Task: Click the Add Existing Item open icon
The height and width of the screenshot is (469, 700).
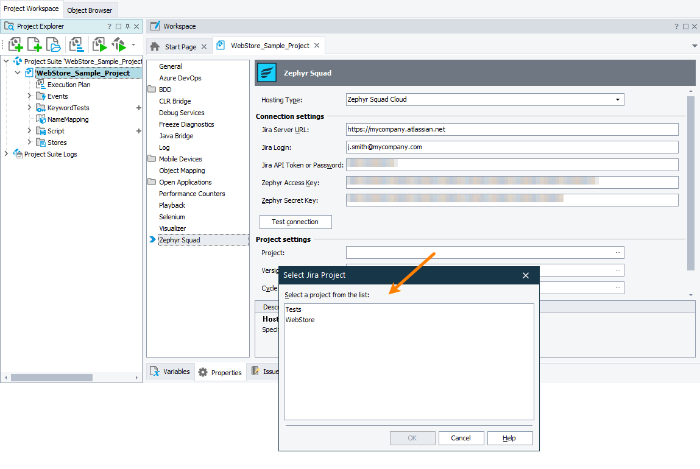Action: click(x=53, y=44)
